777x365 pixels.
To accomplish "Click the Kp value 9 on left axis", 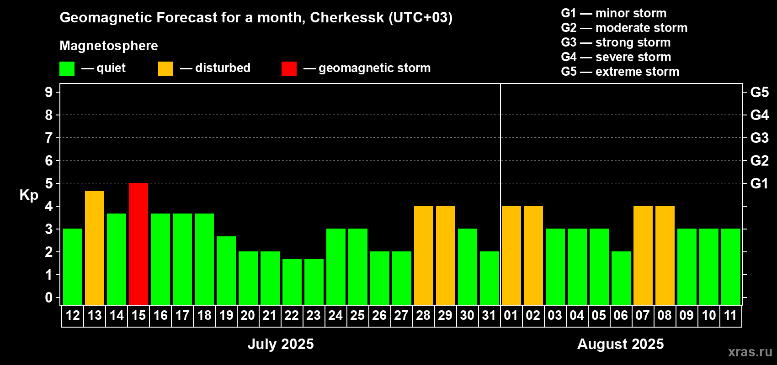I will 49,92.
